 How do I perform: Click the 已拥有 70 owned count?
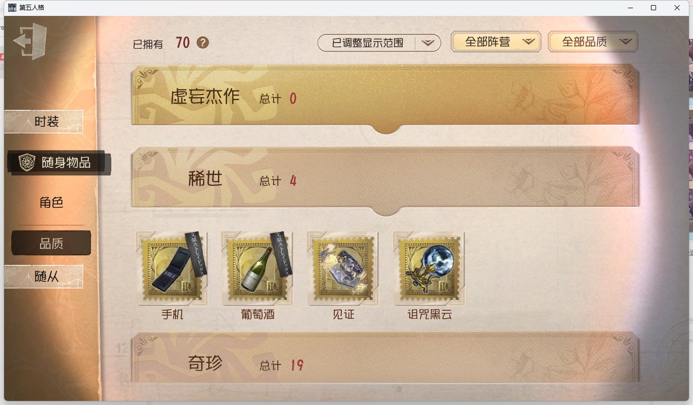coord(161,43)
